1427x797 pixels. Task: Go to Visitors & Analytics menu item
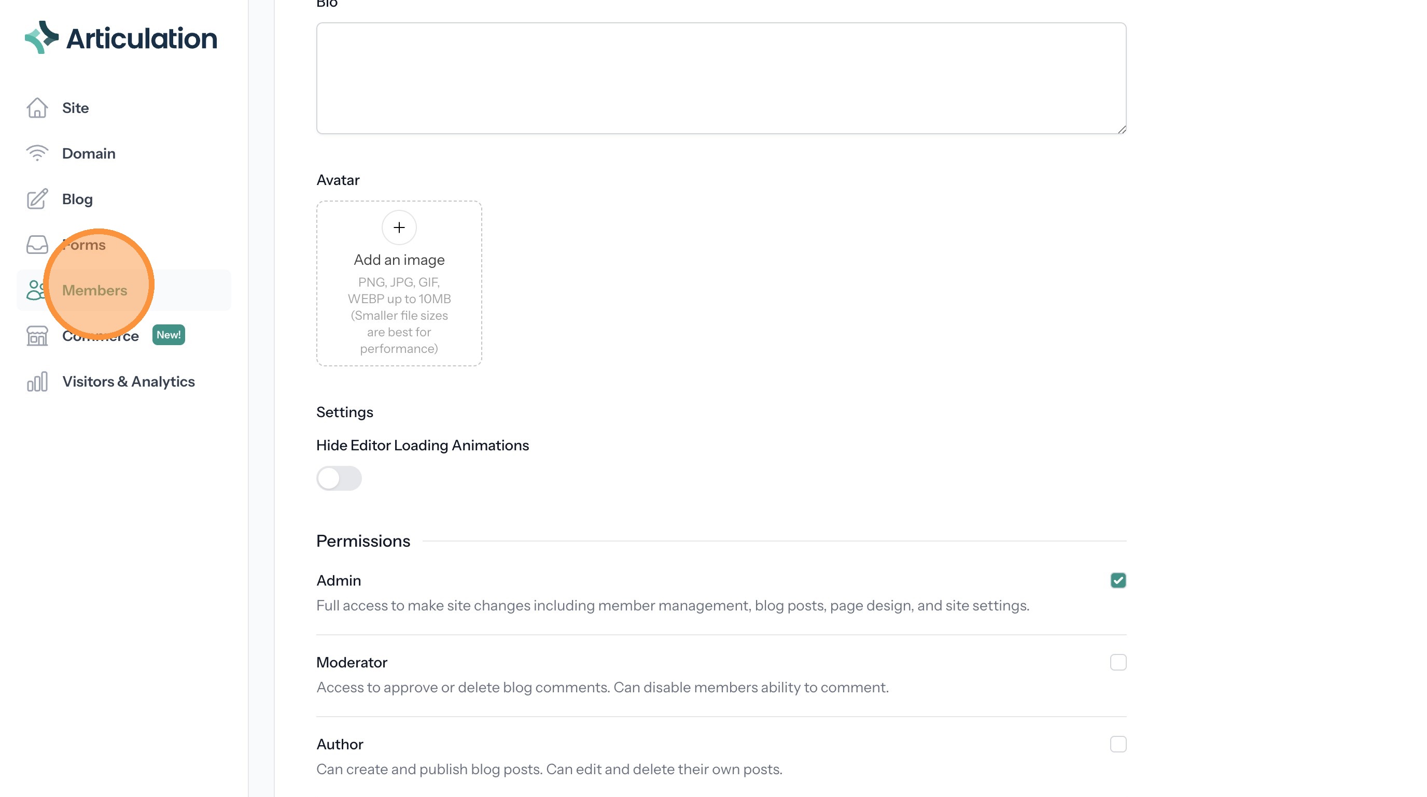coord(129,382)
